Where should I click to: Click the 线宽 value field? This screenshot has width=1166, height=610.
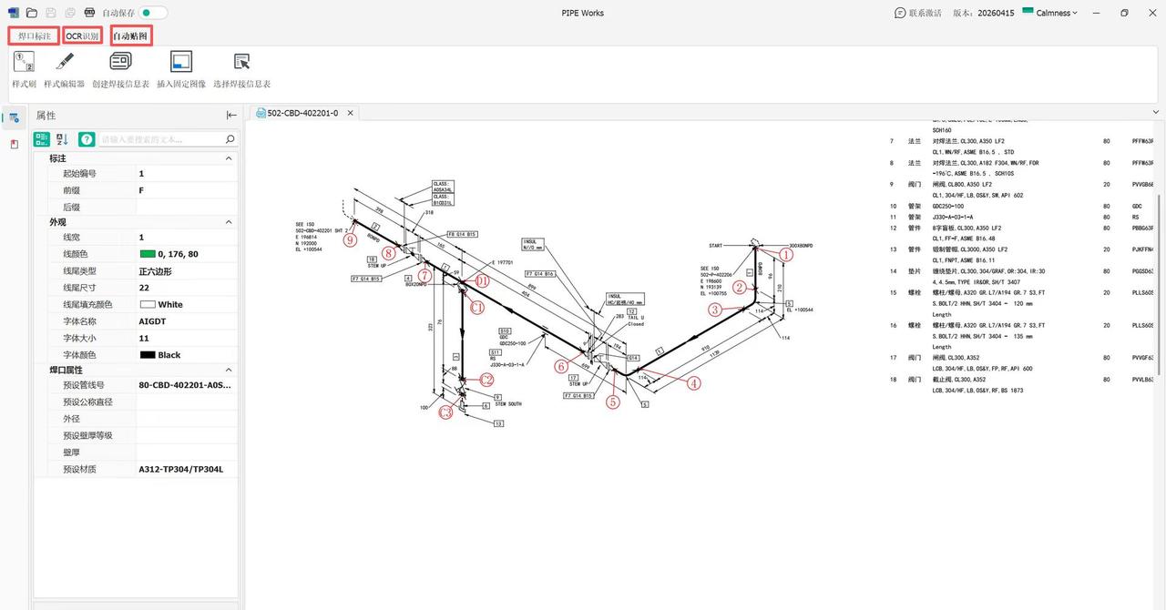[187, 238]
